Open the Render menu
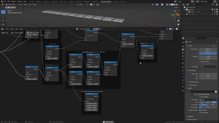Image resolution: width=219 pixels, height=123 pixels. pos(14,1)
